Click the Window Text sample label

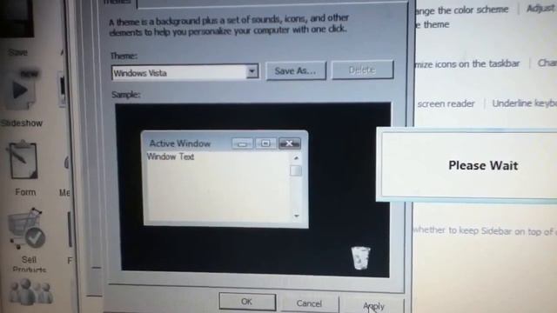point(171,156)
